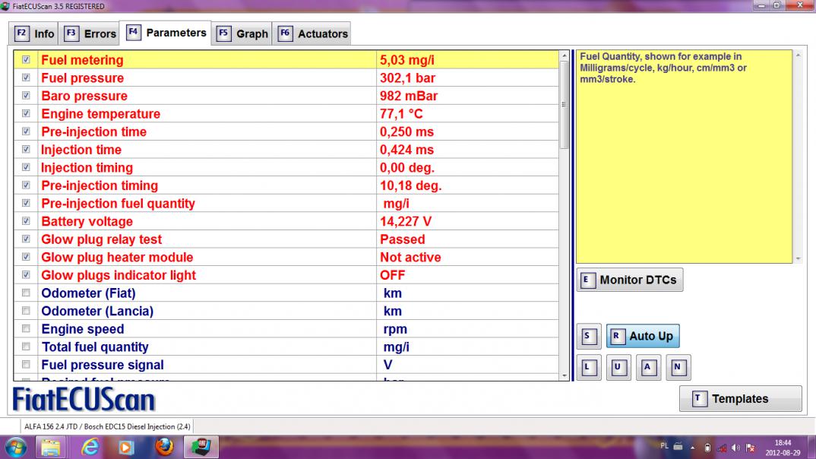The image size is (816, 459).
Task: Click the battery tray icon
Action: pos(707,448)
